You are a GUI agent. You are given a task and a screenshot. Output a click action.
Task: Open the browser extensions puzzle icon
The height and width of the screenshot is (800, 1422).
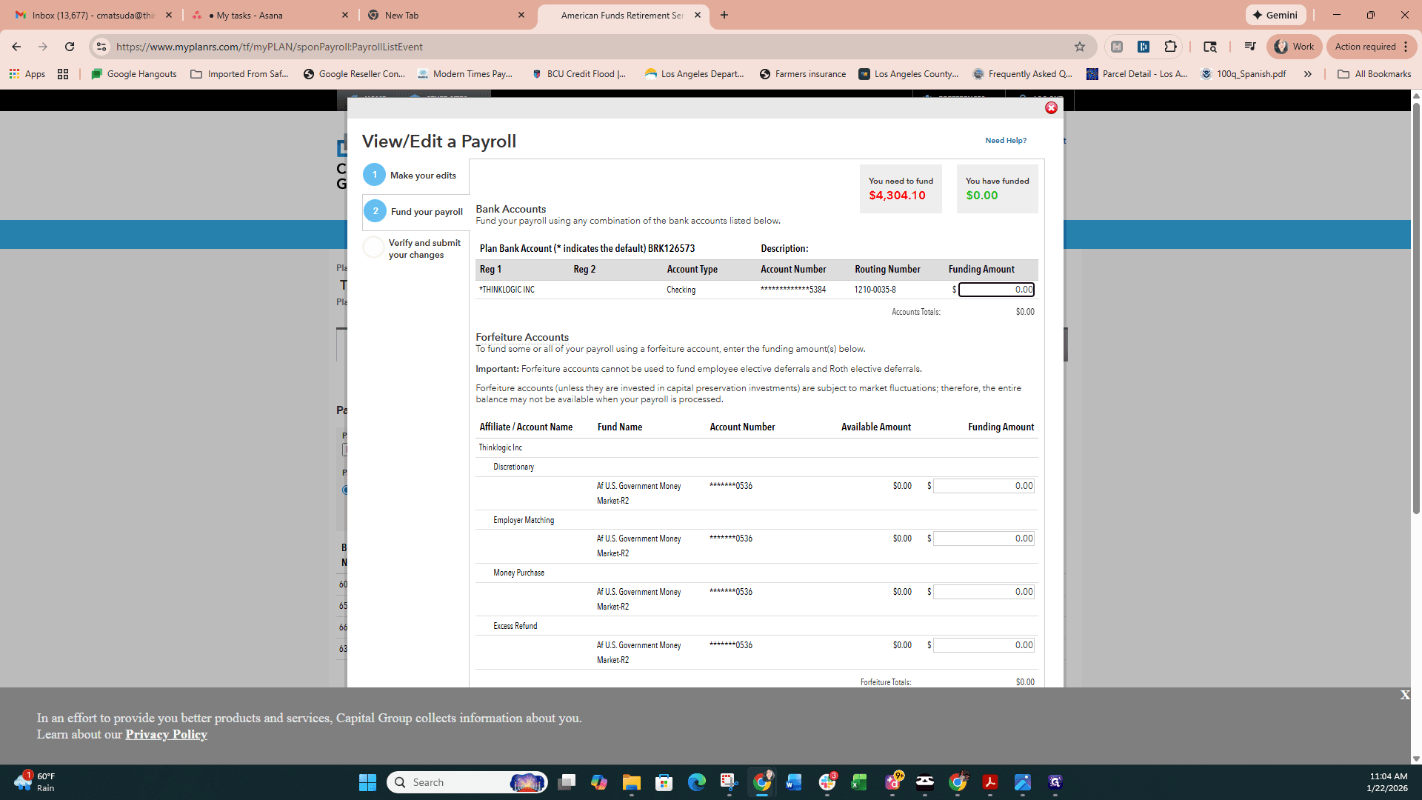(x=1170, y=47)
